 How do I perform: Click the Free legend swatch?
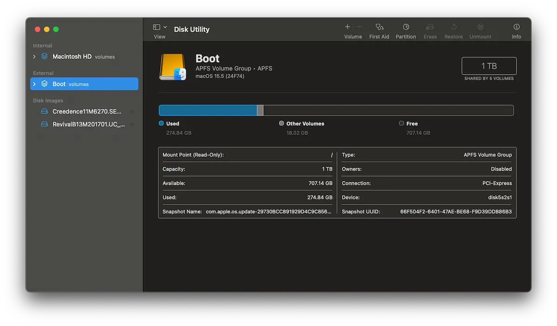402,123
